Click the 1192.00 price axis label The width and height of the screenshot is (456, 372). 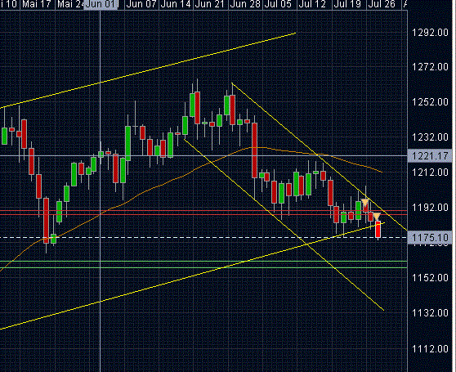coord(430,208)
